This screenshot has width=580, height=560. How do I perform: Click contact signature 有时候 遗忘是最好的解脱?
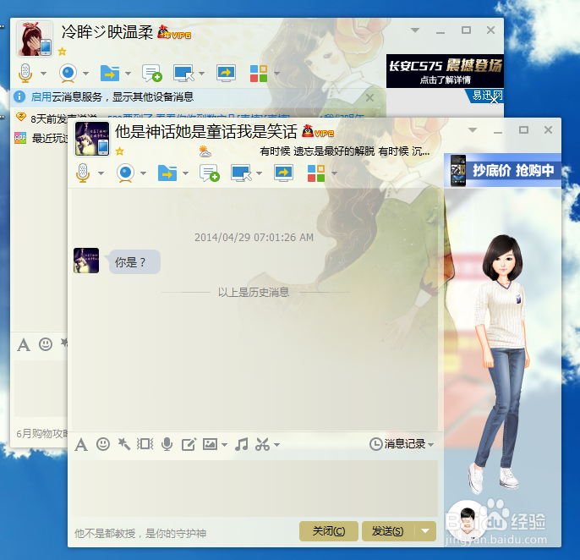click(x=345, y=151)
